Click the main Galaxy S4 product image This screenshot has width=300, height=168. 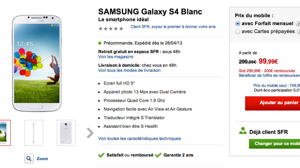pos(36,63)
